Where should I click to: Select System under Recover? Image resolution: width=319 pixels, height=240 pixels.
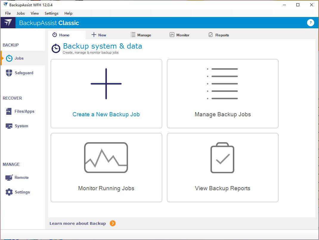[x=23, y=126]
